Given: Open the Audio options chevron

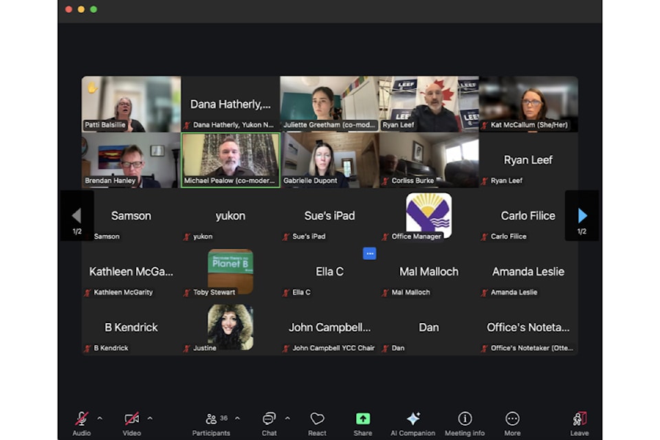Looking at the screenshot, I should coord(100,417).
